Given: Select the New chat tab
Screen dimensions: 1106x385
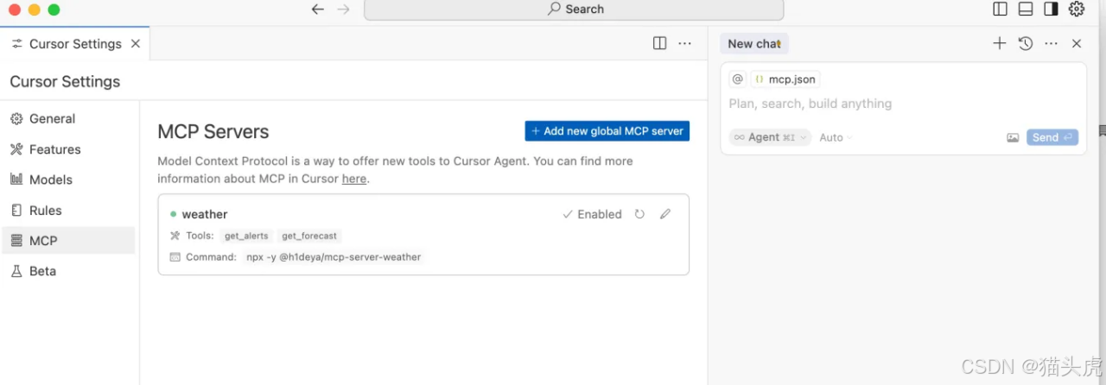Looking at the screenshot, I should [x=754, y=44].
